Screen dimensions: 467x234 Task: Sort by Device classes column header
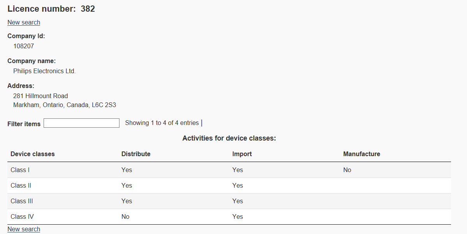[33, 154]
